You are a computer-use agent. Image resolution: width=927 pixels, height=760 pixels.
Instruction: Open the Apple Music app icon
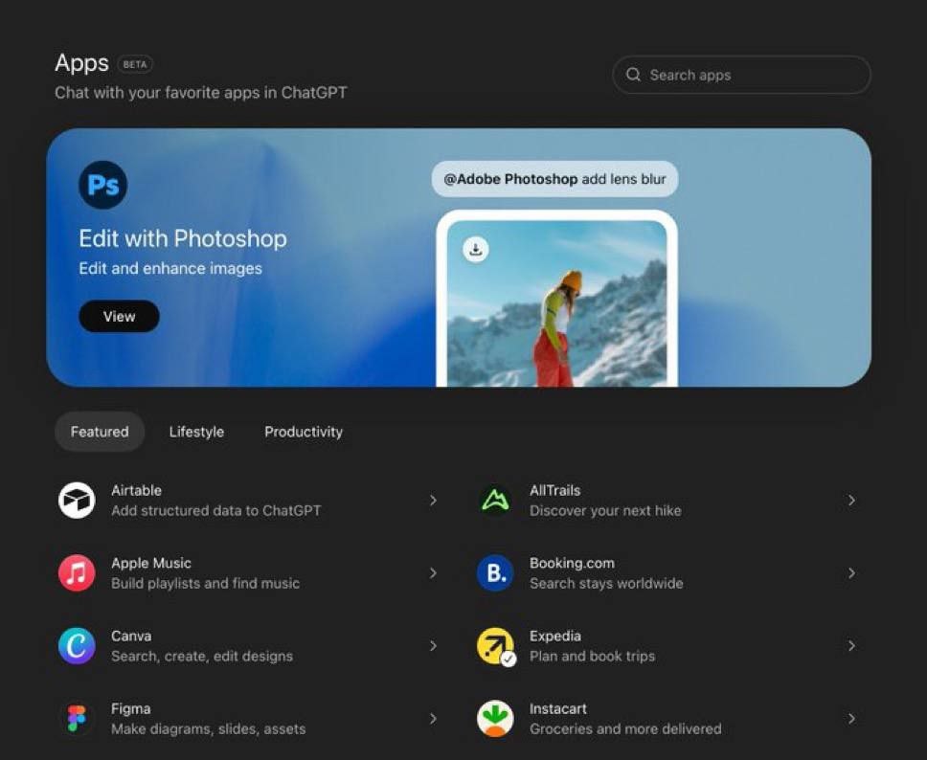point(77,573)
